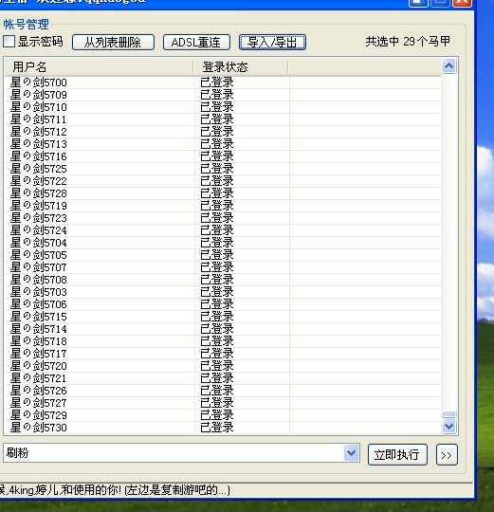Click the list scrollbar down arrow

(448, 426)
